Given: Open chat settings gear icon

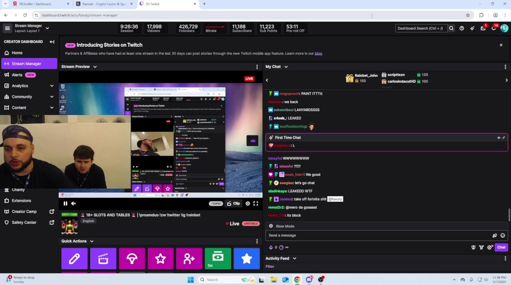Looking at the screenshot, I should pyautogui.click(x=489, y=247).
